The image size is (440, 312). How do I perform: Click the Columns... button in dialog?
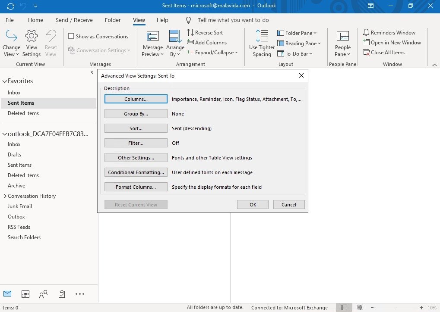tap(136, 99)
